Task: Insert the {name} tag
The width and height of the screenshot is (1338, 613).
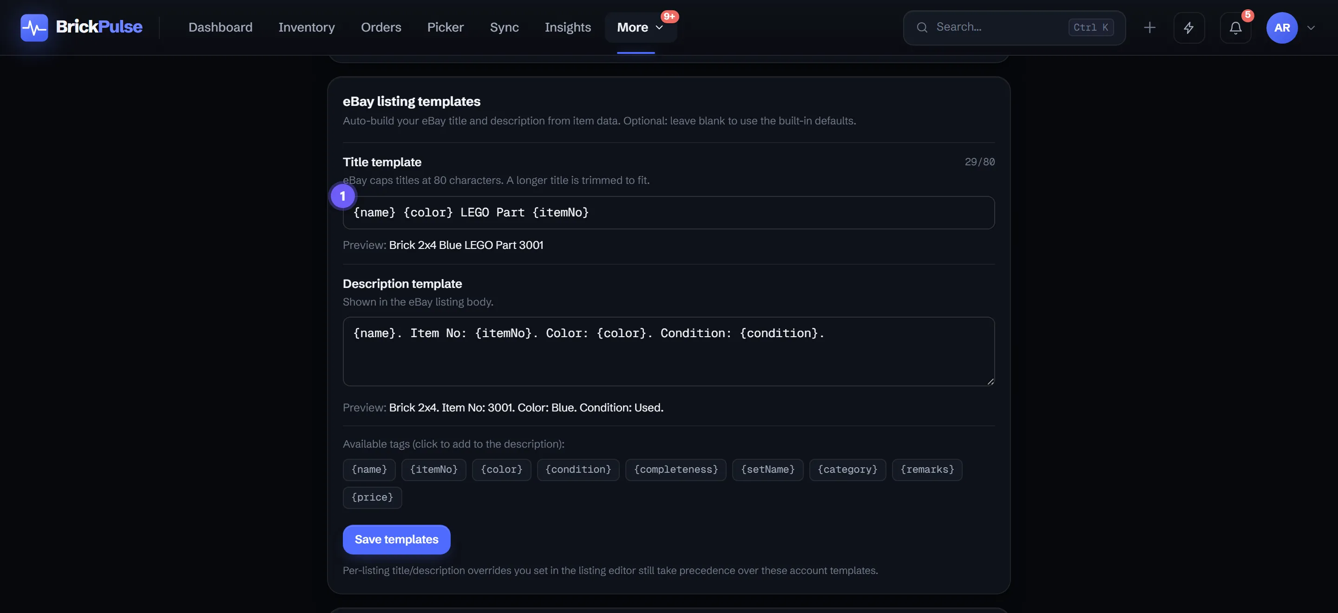Action: coord(369,470)
